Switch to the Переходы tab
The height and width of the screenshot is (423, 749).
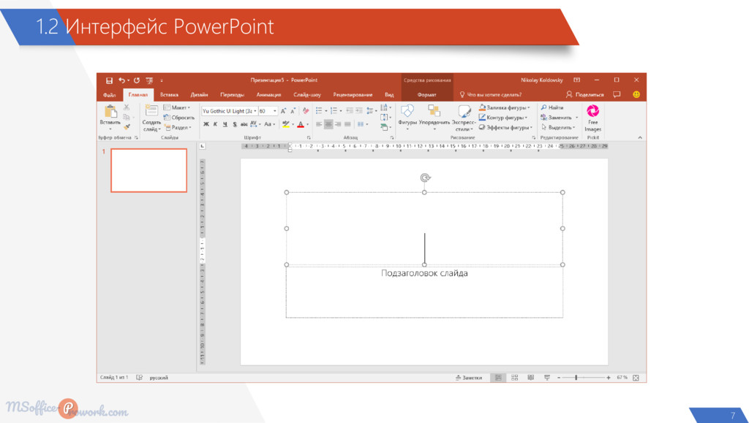(232, 95)
